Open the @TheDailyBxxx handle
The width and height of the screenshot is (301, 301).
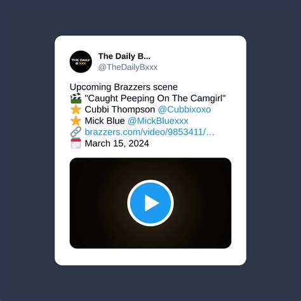(x=128, y=67)
